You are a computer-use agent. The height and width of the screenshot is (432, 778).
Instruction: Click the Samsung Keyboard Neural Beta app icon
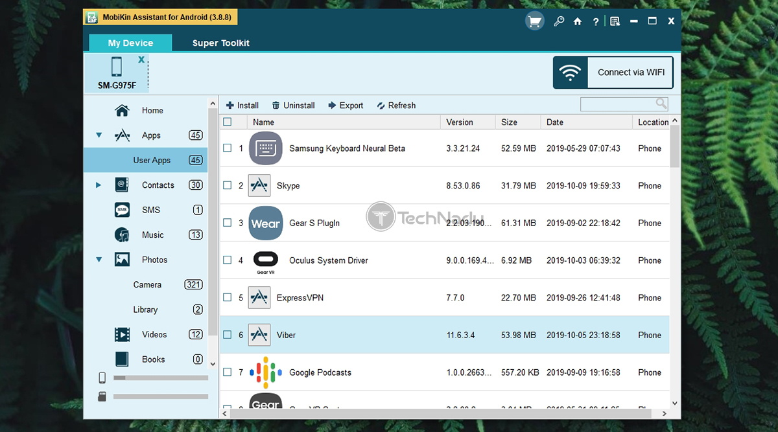click(266, 148)
